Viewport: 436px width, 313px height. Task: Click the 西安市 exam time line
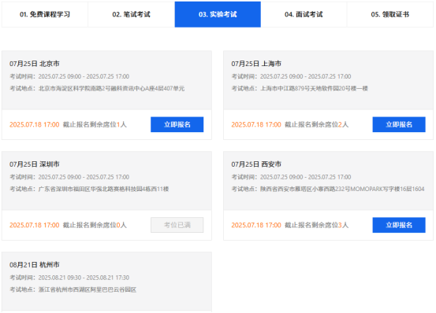point(292,177)
